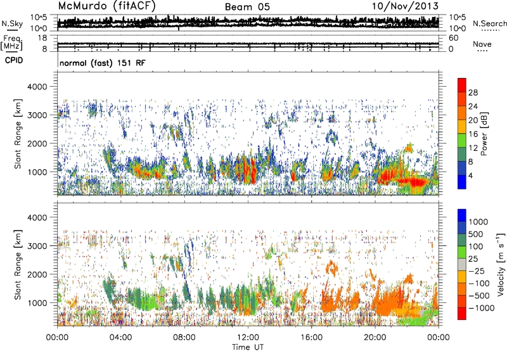Click '500' tick on velocity colorbar
507x351 pixels.
point(476,234)
